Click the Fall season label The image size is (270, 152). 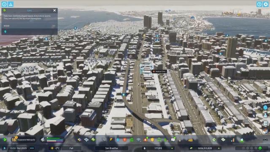(x=71, y=148)
